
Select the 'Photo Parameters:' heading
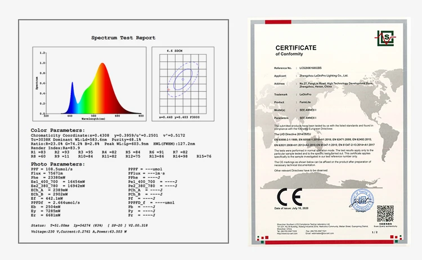click(57, 164)
